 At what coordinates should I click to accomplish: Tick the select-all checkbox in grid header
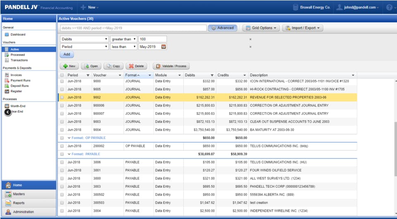tap(62, 75)
